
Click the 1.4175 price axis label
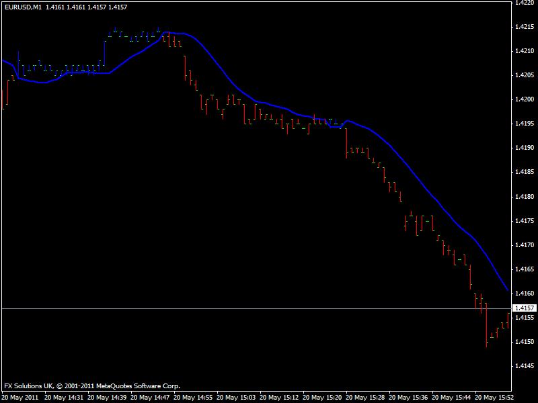pyautogui.click(x=525, y=221)
